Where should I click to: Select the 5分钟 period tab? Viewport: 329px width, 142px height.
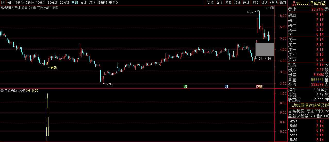click(x=30, y=3)
